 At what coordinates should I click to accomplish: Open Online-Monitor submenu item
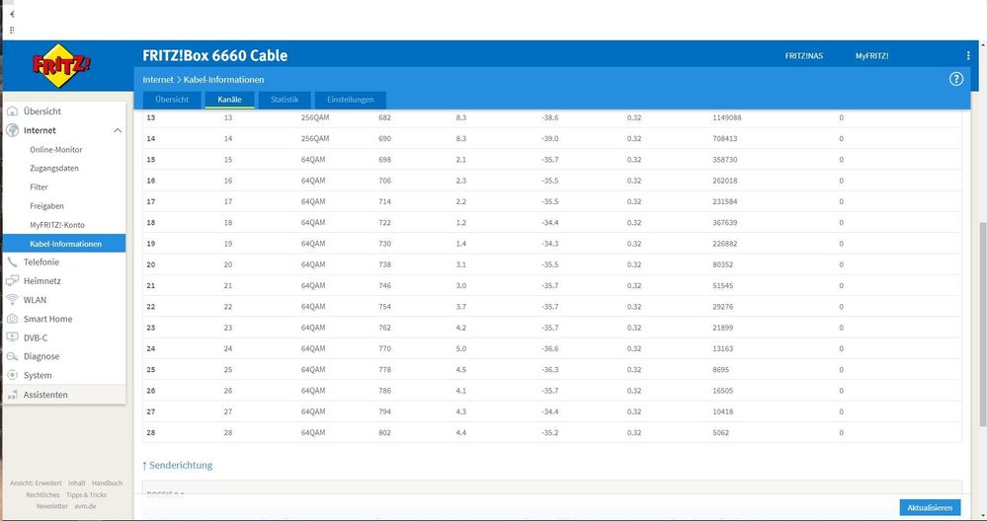(56, 150)
